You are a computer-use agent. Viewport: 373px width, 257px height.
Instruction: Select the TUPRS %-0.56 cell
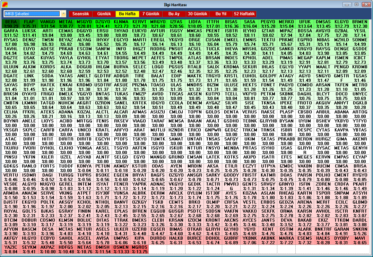click(x=84, y=177)
